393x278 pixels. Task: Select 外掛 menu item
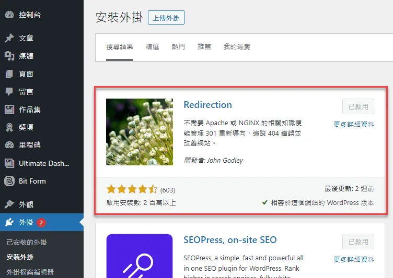pos(42,222)
